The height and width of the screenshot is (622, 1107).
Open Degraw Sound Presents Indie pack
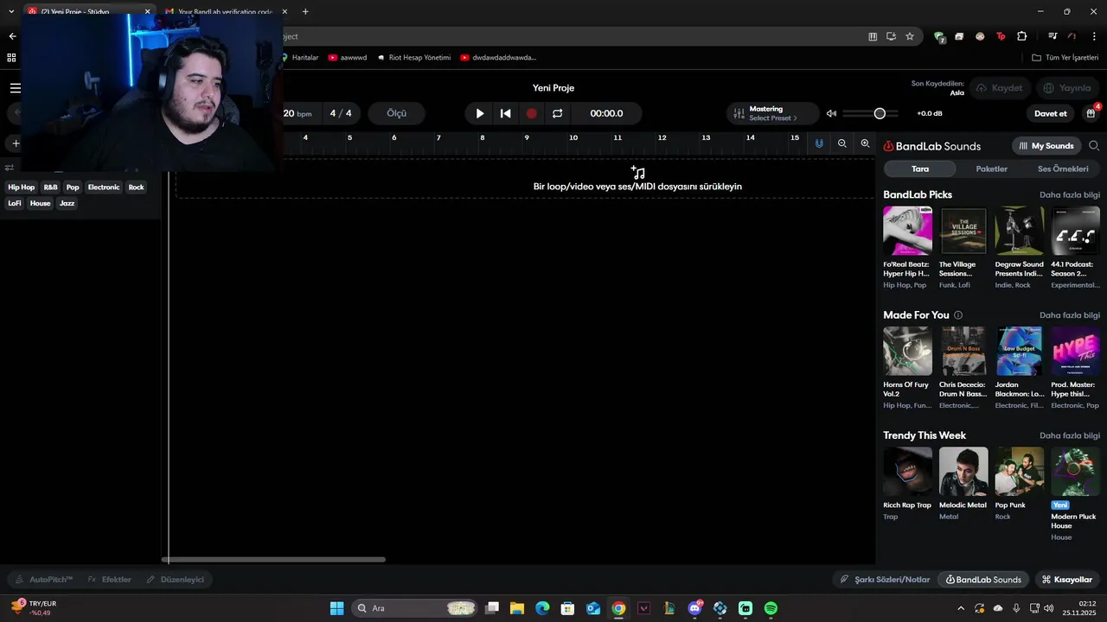[1020, 231]
